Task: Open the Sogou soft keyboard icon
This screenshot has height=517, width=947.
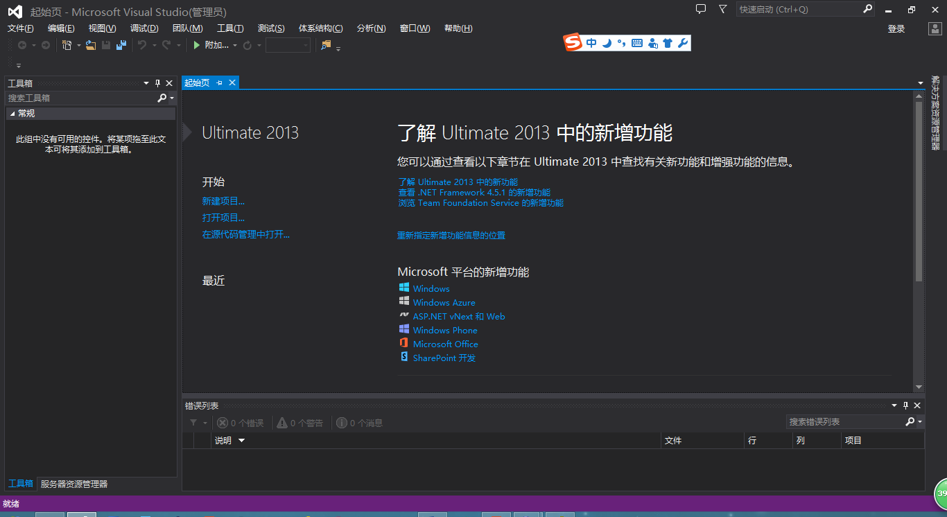Action: tap(636, 43)
